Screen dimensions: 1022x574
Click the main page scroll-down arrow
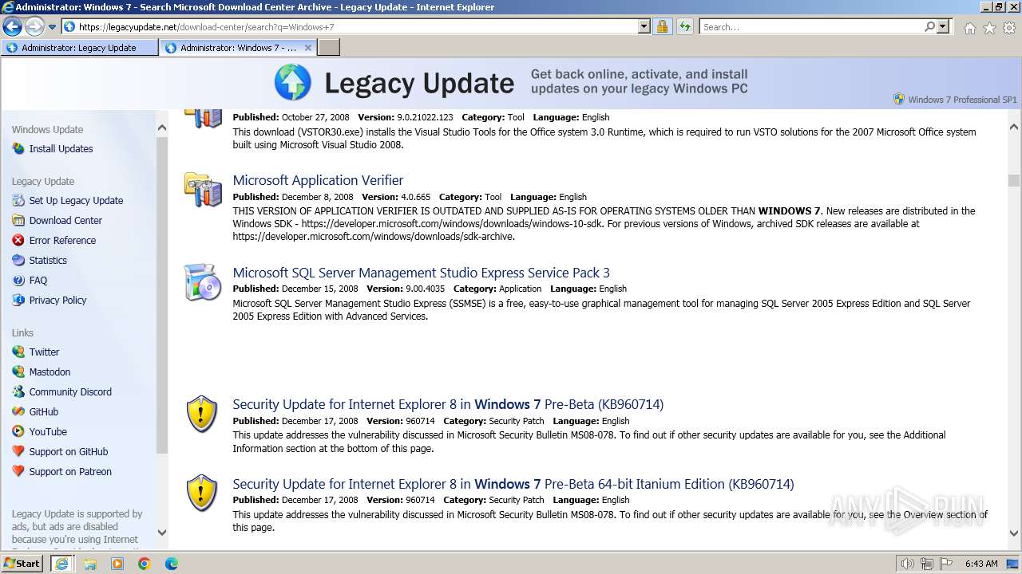(x=1014, y=534)
